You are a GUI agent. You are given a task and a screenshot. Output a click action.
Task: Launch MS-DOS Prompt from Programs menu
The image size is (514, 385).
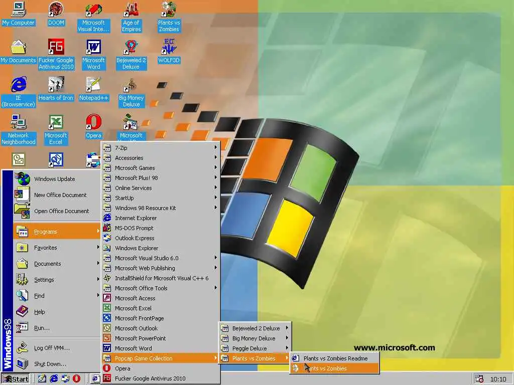(160, 228)
